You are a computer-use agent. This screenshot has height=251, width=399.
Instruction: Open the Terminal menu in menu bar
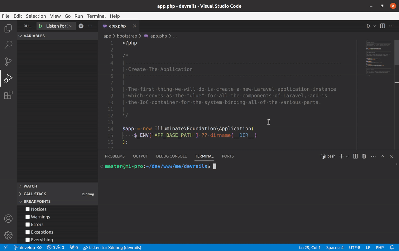[96, 16]
